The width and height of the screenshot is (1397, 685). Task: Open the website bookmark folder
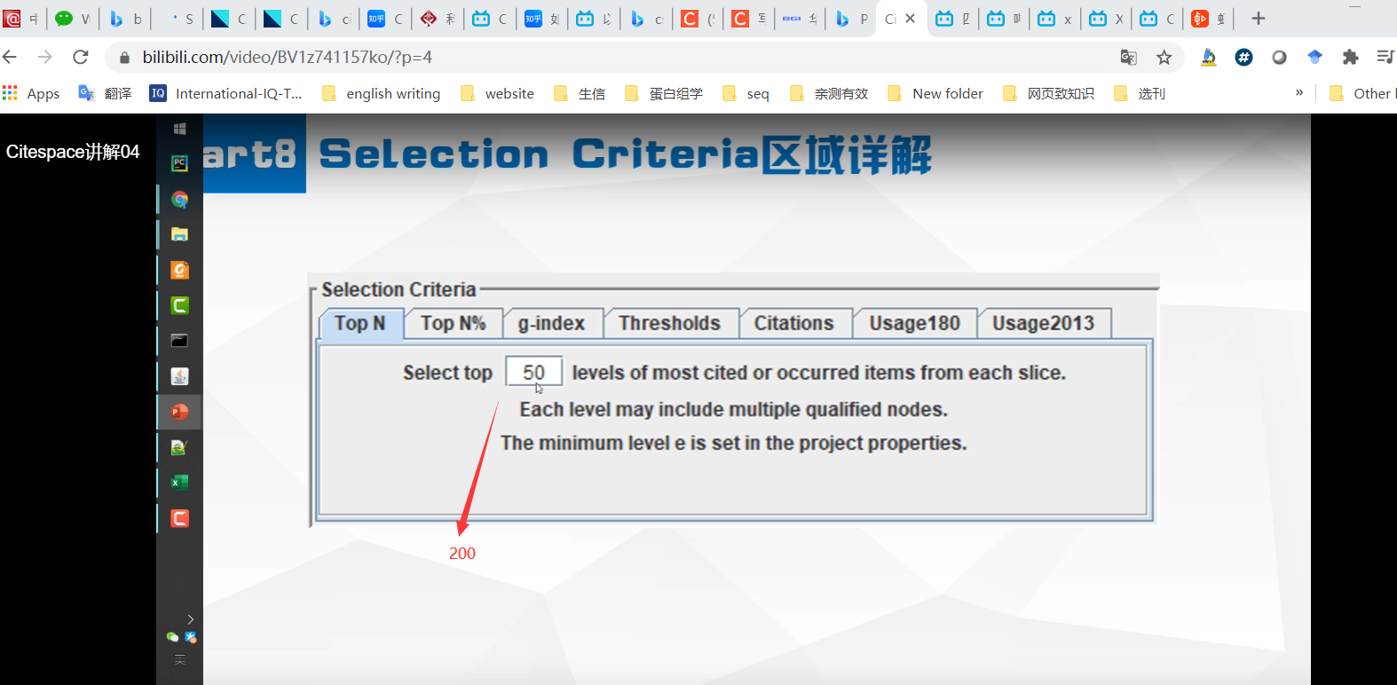click(x=497, y=93)
